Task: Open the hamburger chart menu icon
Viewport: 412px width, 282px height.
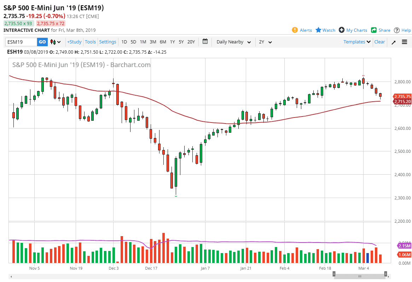Action: (x=404, y=42)
